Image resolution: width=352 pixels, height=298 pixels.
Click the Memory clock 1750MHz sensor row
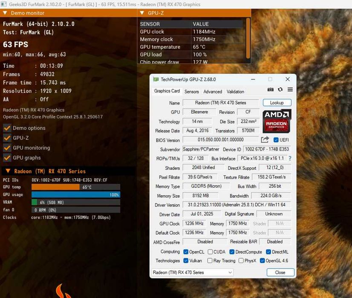192,39
